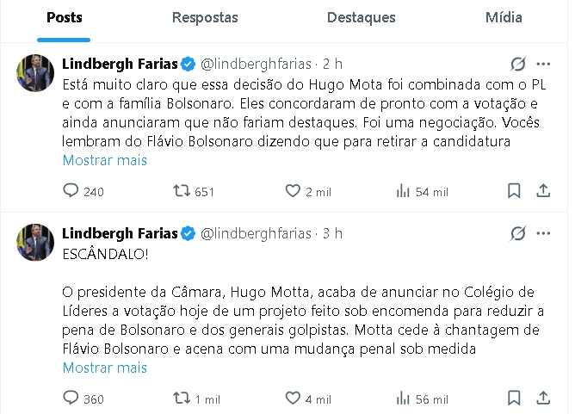This screenshot has width=575, height=414.
Task: Switch to the Respostas tab
Action: [206, 18]
